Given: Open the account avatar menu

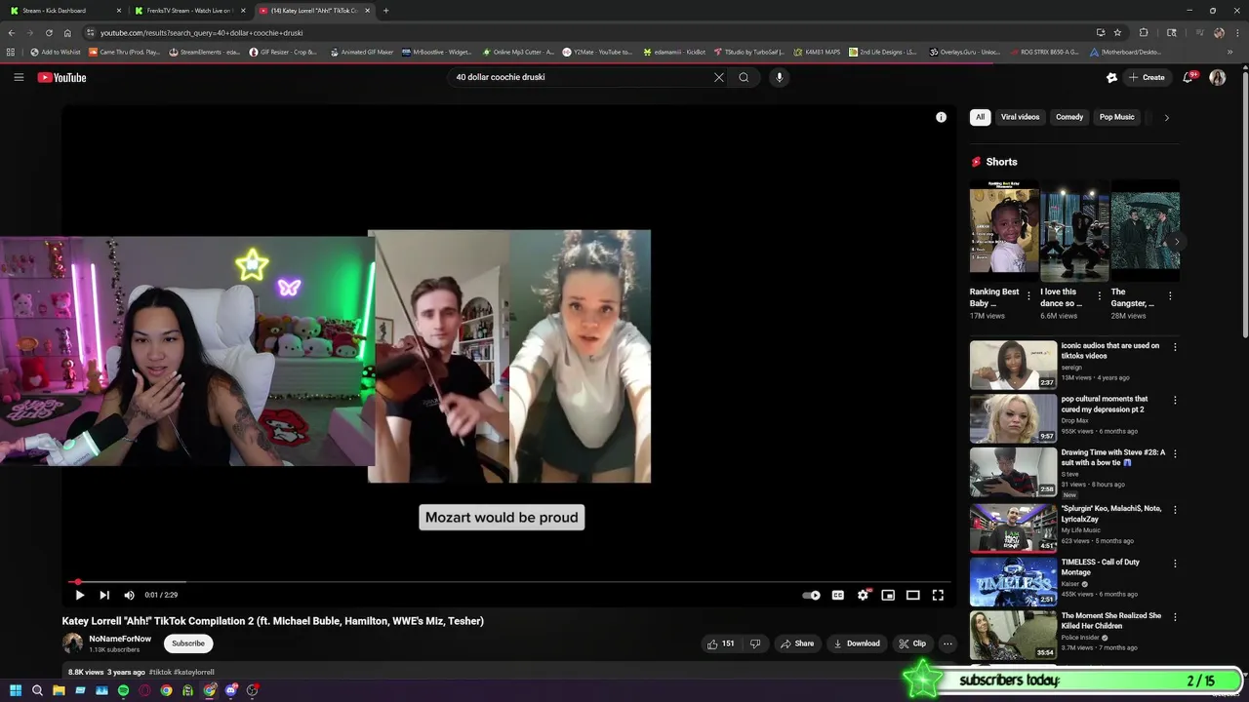Looking at the screenshot, I should coord(1217,77).
